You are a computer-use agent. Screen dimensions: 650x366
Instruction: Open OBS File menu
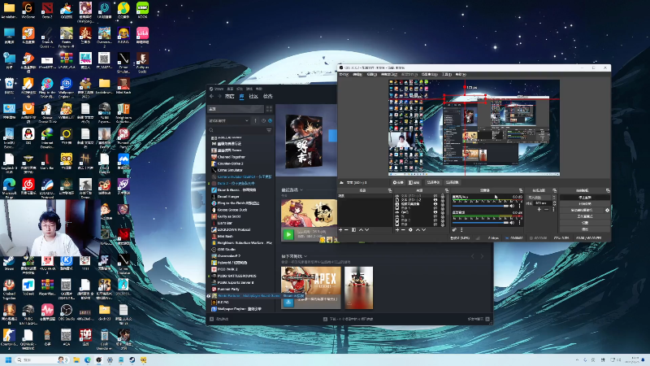click(344, 74)
